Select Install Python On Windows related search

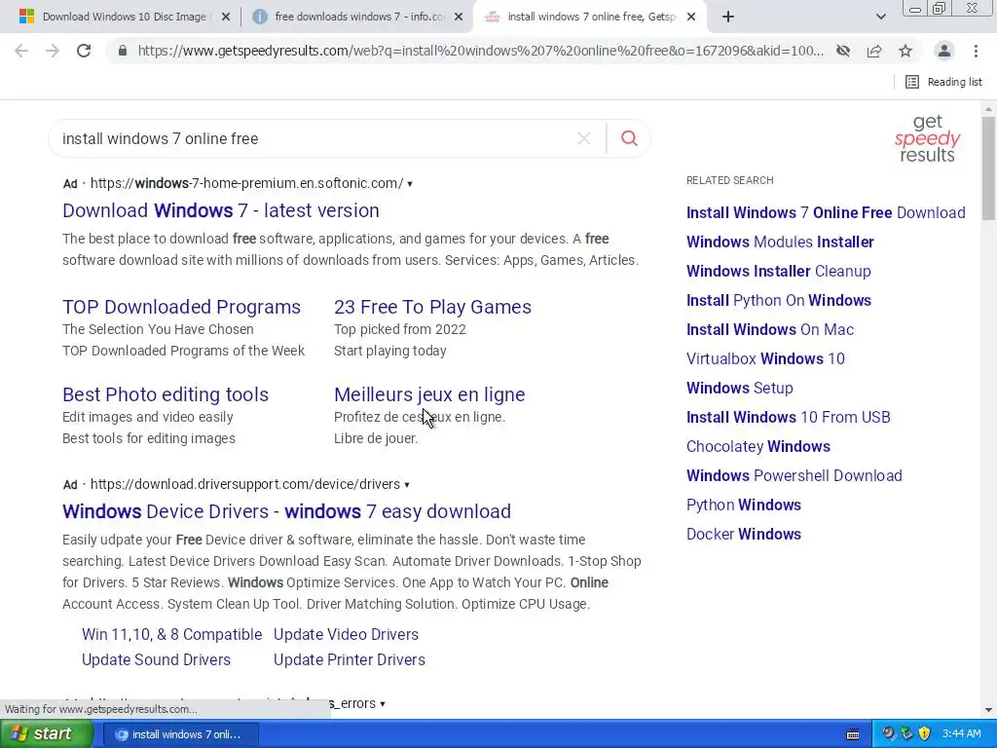779,300
